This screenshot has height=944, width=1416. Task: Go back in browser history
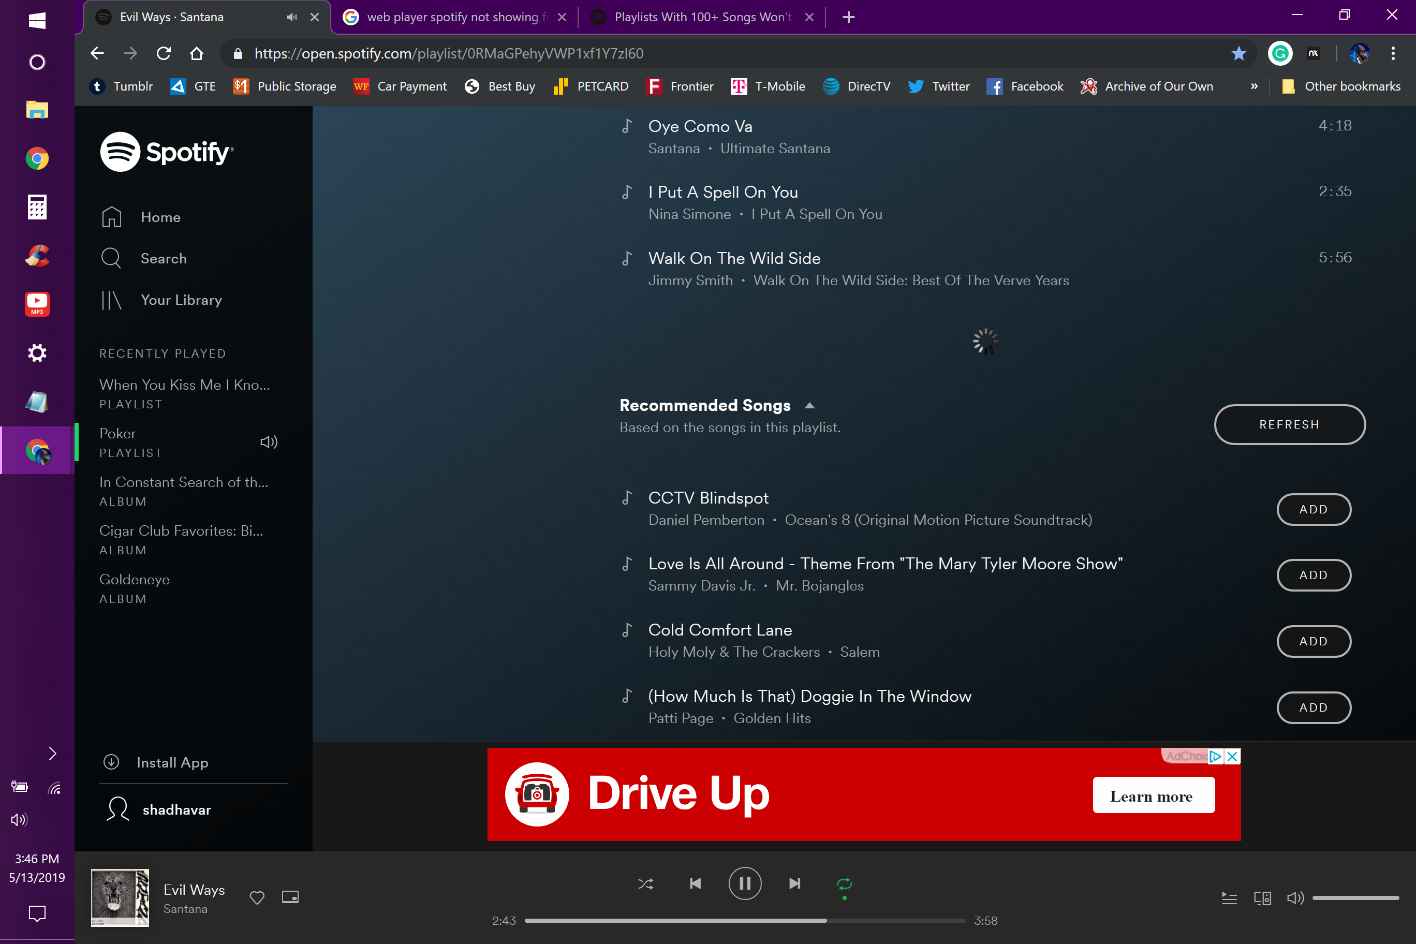click(x=97, y=54)
